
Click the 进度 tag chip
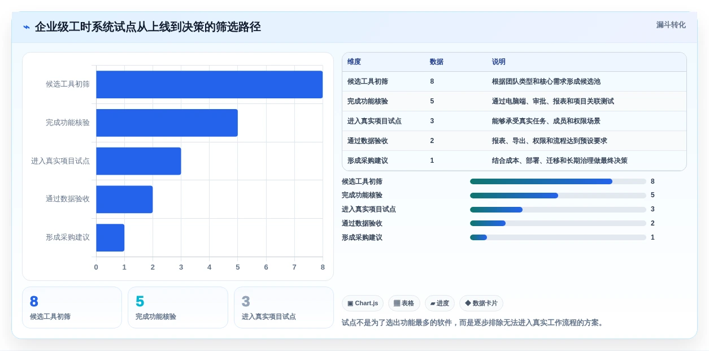[x=440, y=304]
